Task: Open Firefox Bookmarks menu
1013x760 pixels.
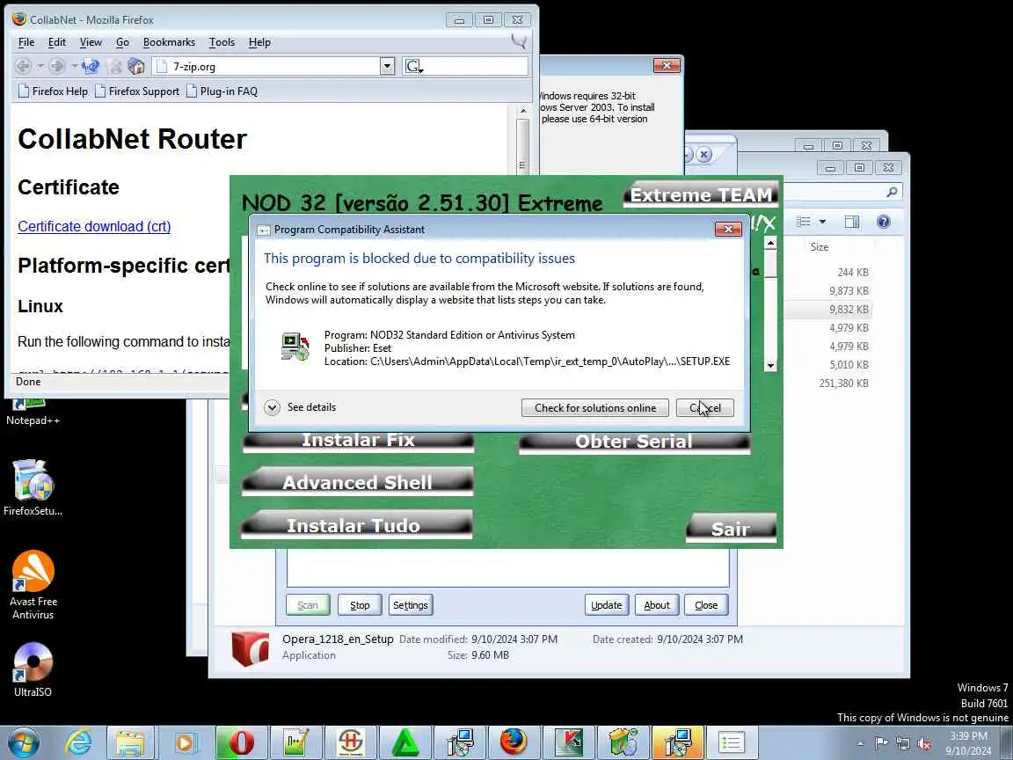Action: [x=169, y=42]
